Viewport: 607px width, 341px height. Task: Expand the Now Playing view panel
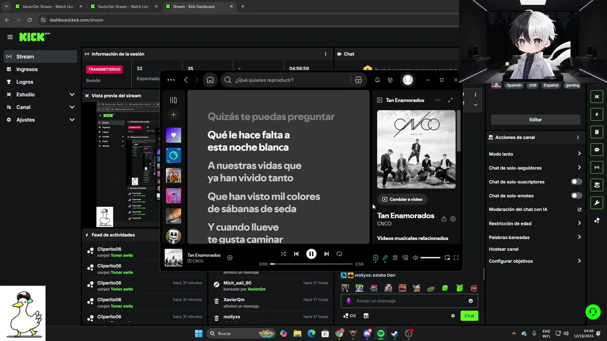click(451, 100)
